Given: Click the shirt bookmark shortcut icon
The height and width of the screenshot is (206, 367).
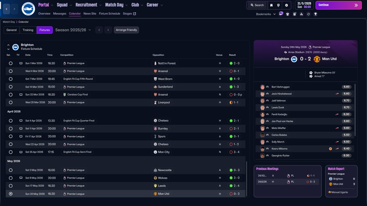Looking at the screenshot, I should point(288,14).
